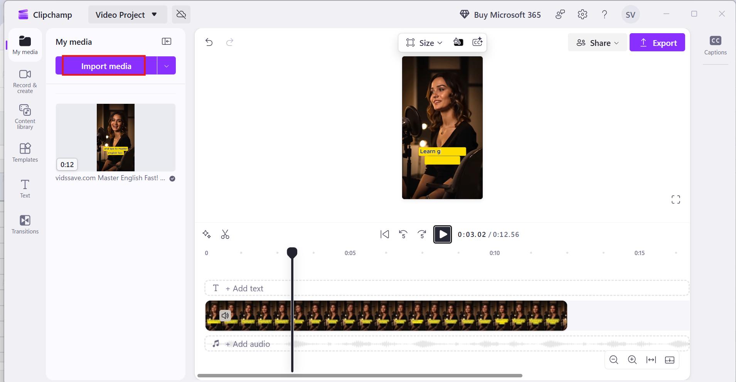This screenshot has height=382, width=736.
Task: Click Buy Microsoft 365
Action: [x=500, y=15]
